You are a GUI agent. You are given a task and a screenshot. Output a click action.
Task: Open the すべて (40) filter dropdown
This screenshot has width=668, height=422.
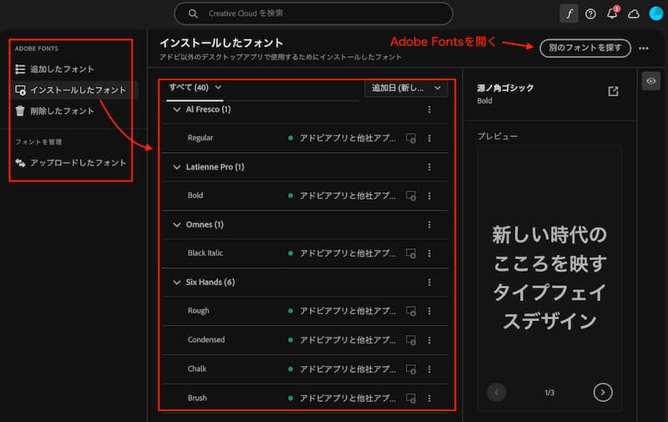(195, 88)
